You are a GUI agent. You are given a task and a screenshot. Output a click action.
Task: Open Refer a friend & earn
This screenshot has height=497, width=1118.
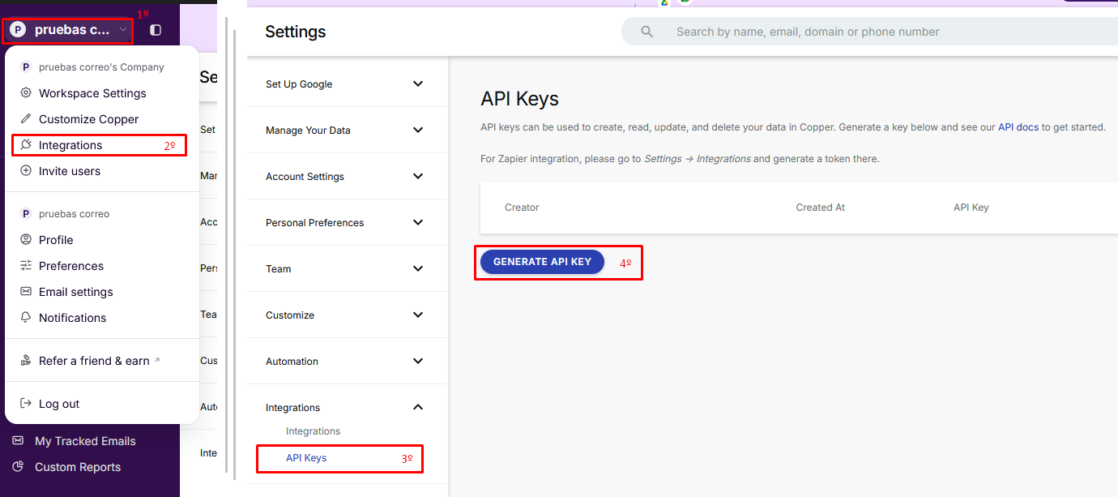click(94, 361)
